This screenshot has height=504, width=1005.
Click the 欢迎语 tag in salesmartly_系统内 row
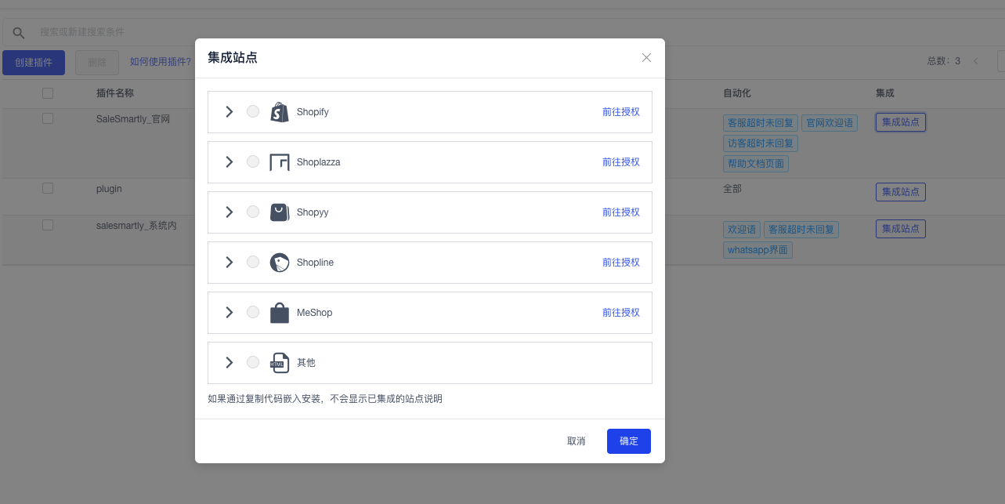click(x=742, y=230)
